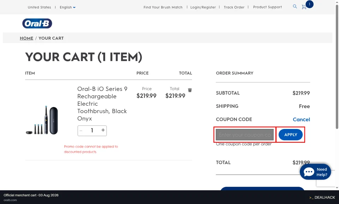Viewport: 339px width, 204px height.
Task: Click 'One coupon code per order' note
Action: (x=244, y=144)
